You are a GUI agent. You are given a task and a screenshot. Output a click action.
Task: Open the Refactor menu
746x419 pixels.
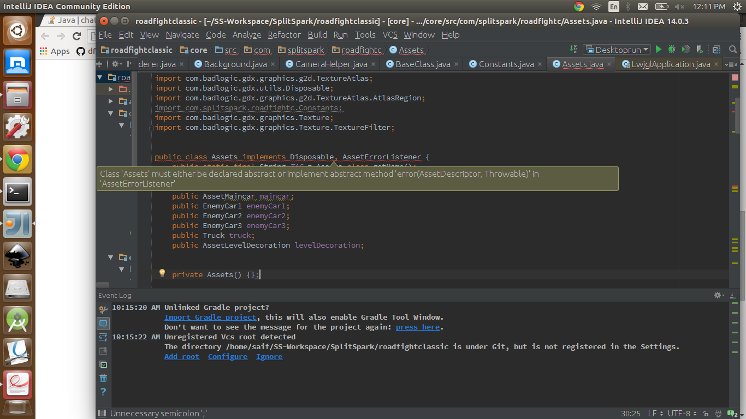(x=284, y=34)
